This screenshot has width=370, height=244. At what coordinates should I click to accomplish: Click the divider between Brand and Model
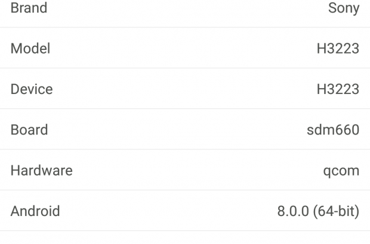(185, 27)
